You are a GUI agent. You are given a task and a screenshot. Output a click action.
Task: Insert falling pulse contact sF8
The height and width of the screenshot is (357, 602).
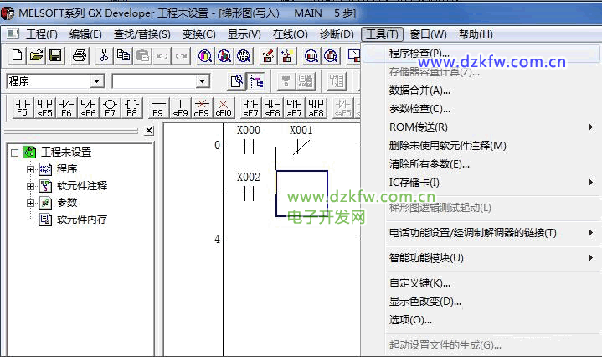[273, 107]
